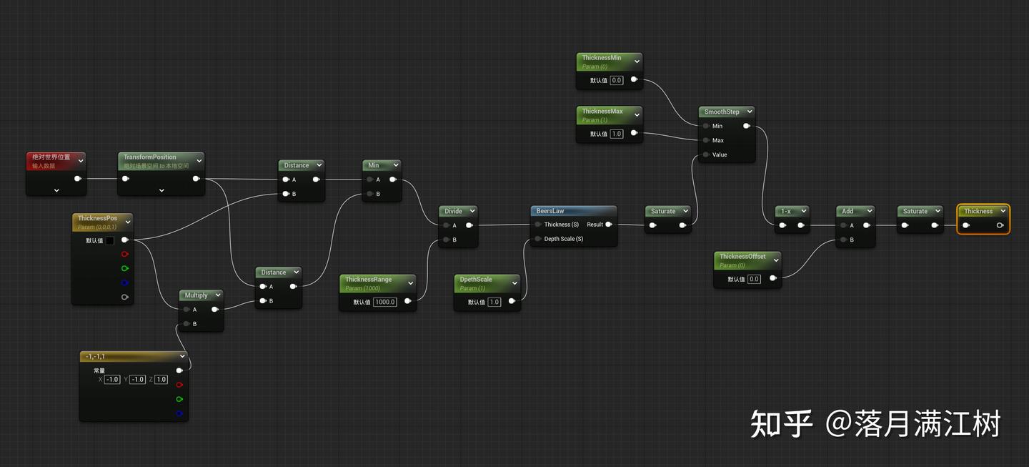The image size is (1029, 467).
Task: Toggle the ThicknessRange node header chevron
Action: (410, 283)
